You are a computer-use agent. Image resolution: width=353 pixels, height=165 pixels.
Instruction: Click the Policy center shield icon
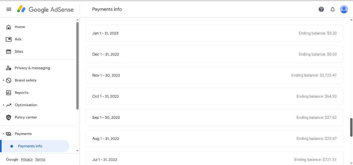point(9,117)
